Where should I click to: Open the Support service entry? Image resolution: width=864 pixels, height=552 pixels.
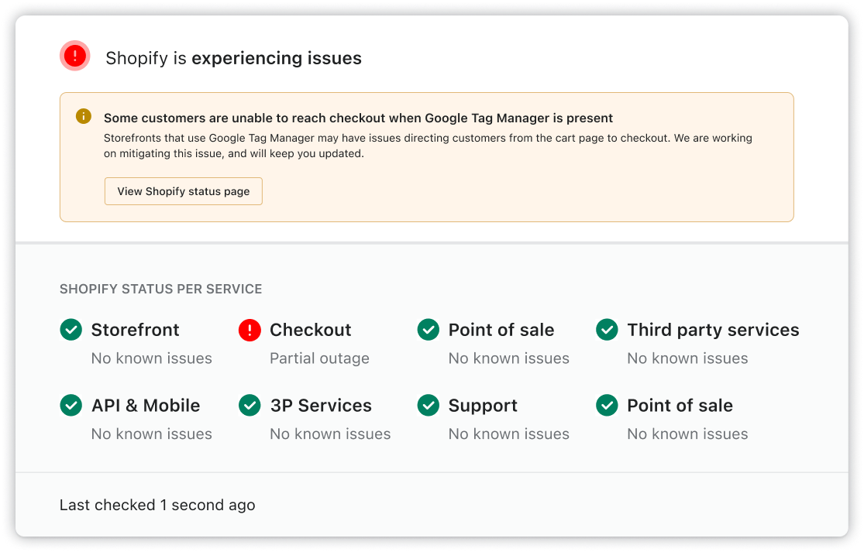[482, 406]
